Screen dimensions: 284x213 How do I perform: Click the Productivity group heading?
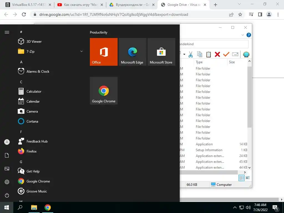click(x=98, y=32)
